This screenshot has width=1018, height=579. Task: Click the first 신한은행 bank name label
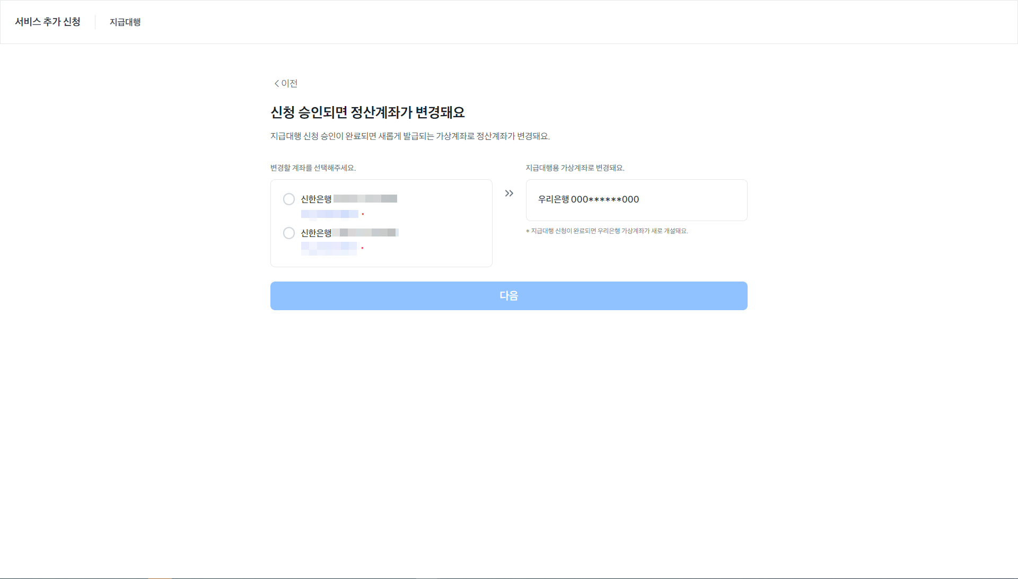316,199
